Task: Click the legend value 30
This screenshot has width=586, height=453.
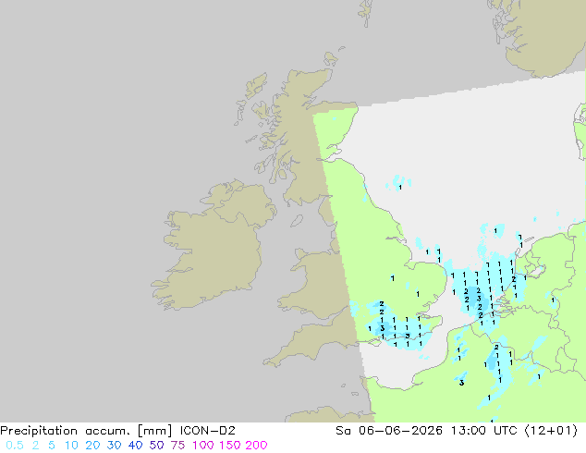Action: pyautogui.click(x=114, y=446)
